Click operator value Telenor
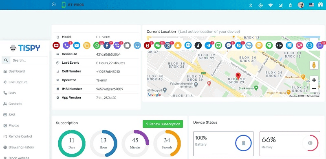 pos(101,80)
